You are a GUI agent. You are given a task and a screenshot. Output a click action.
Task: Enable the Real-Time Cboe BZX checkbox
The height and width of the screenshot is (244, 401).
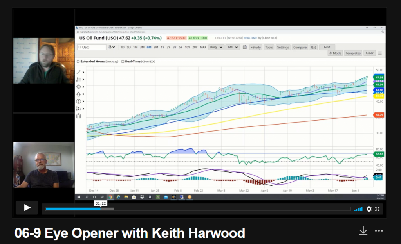[x=123, y=61]
